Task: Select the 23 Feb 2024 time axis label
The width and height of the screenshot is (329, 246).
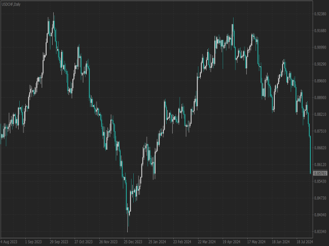Action: point(182,242)
